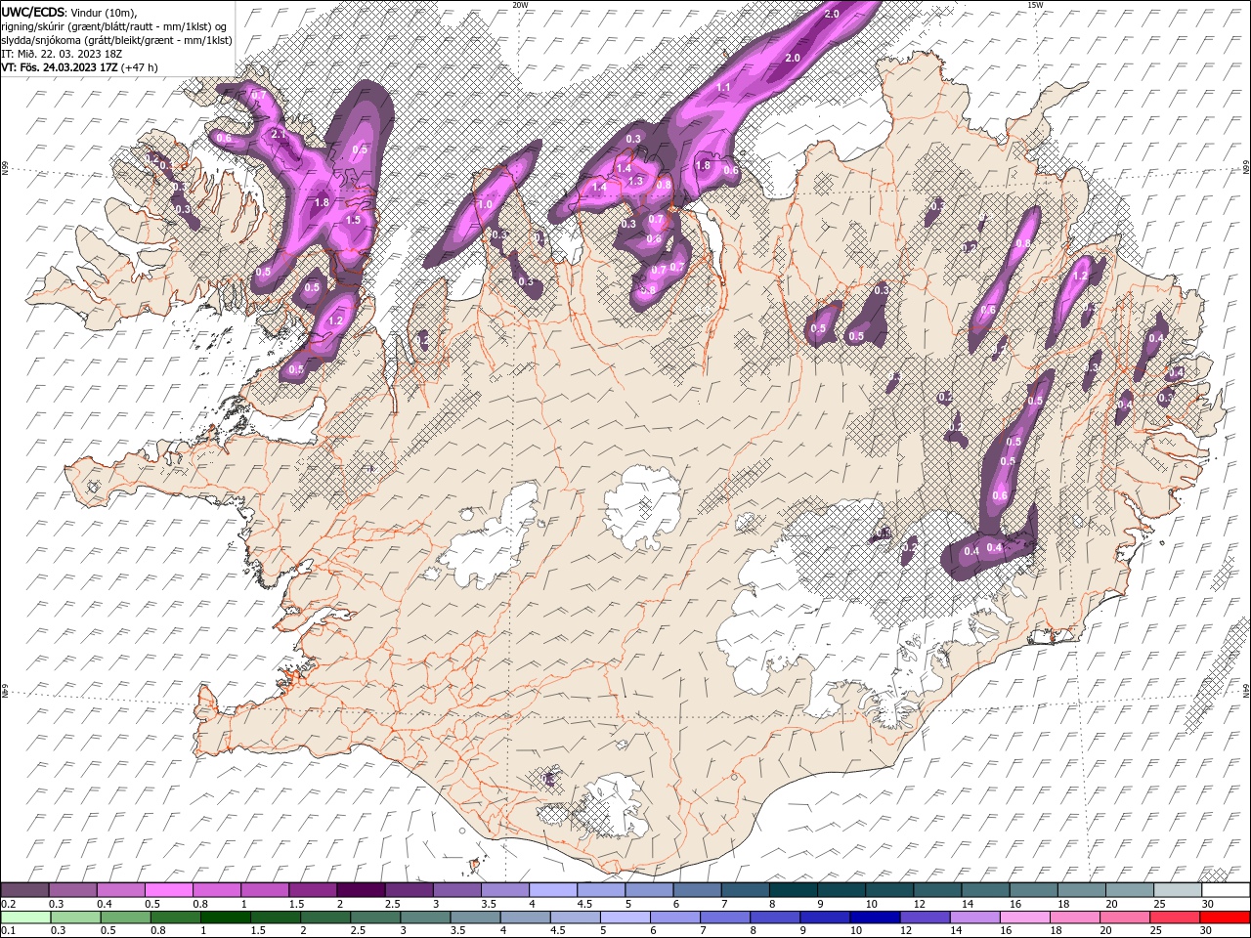Click the '0.2' tick label under top legend
Image resolution: width=1251 pixels, height=938 pixels.
(7, 904)
